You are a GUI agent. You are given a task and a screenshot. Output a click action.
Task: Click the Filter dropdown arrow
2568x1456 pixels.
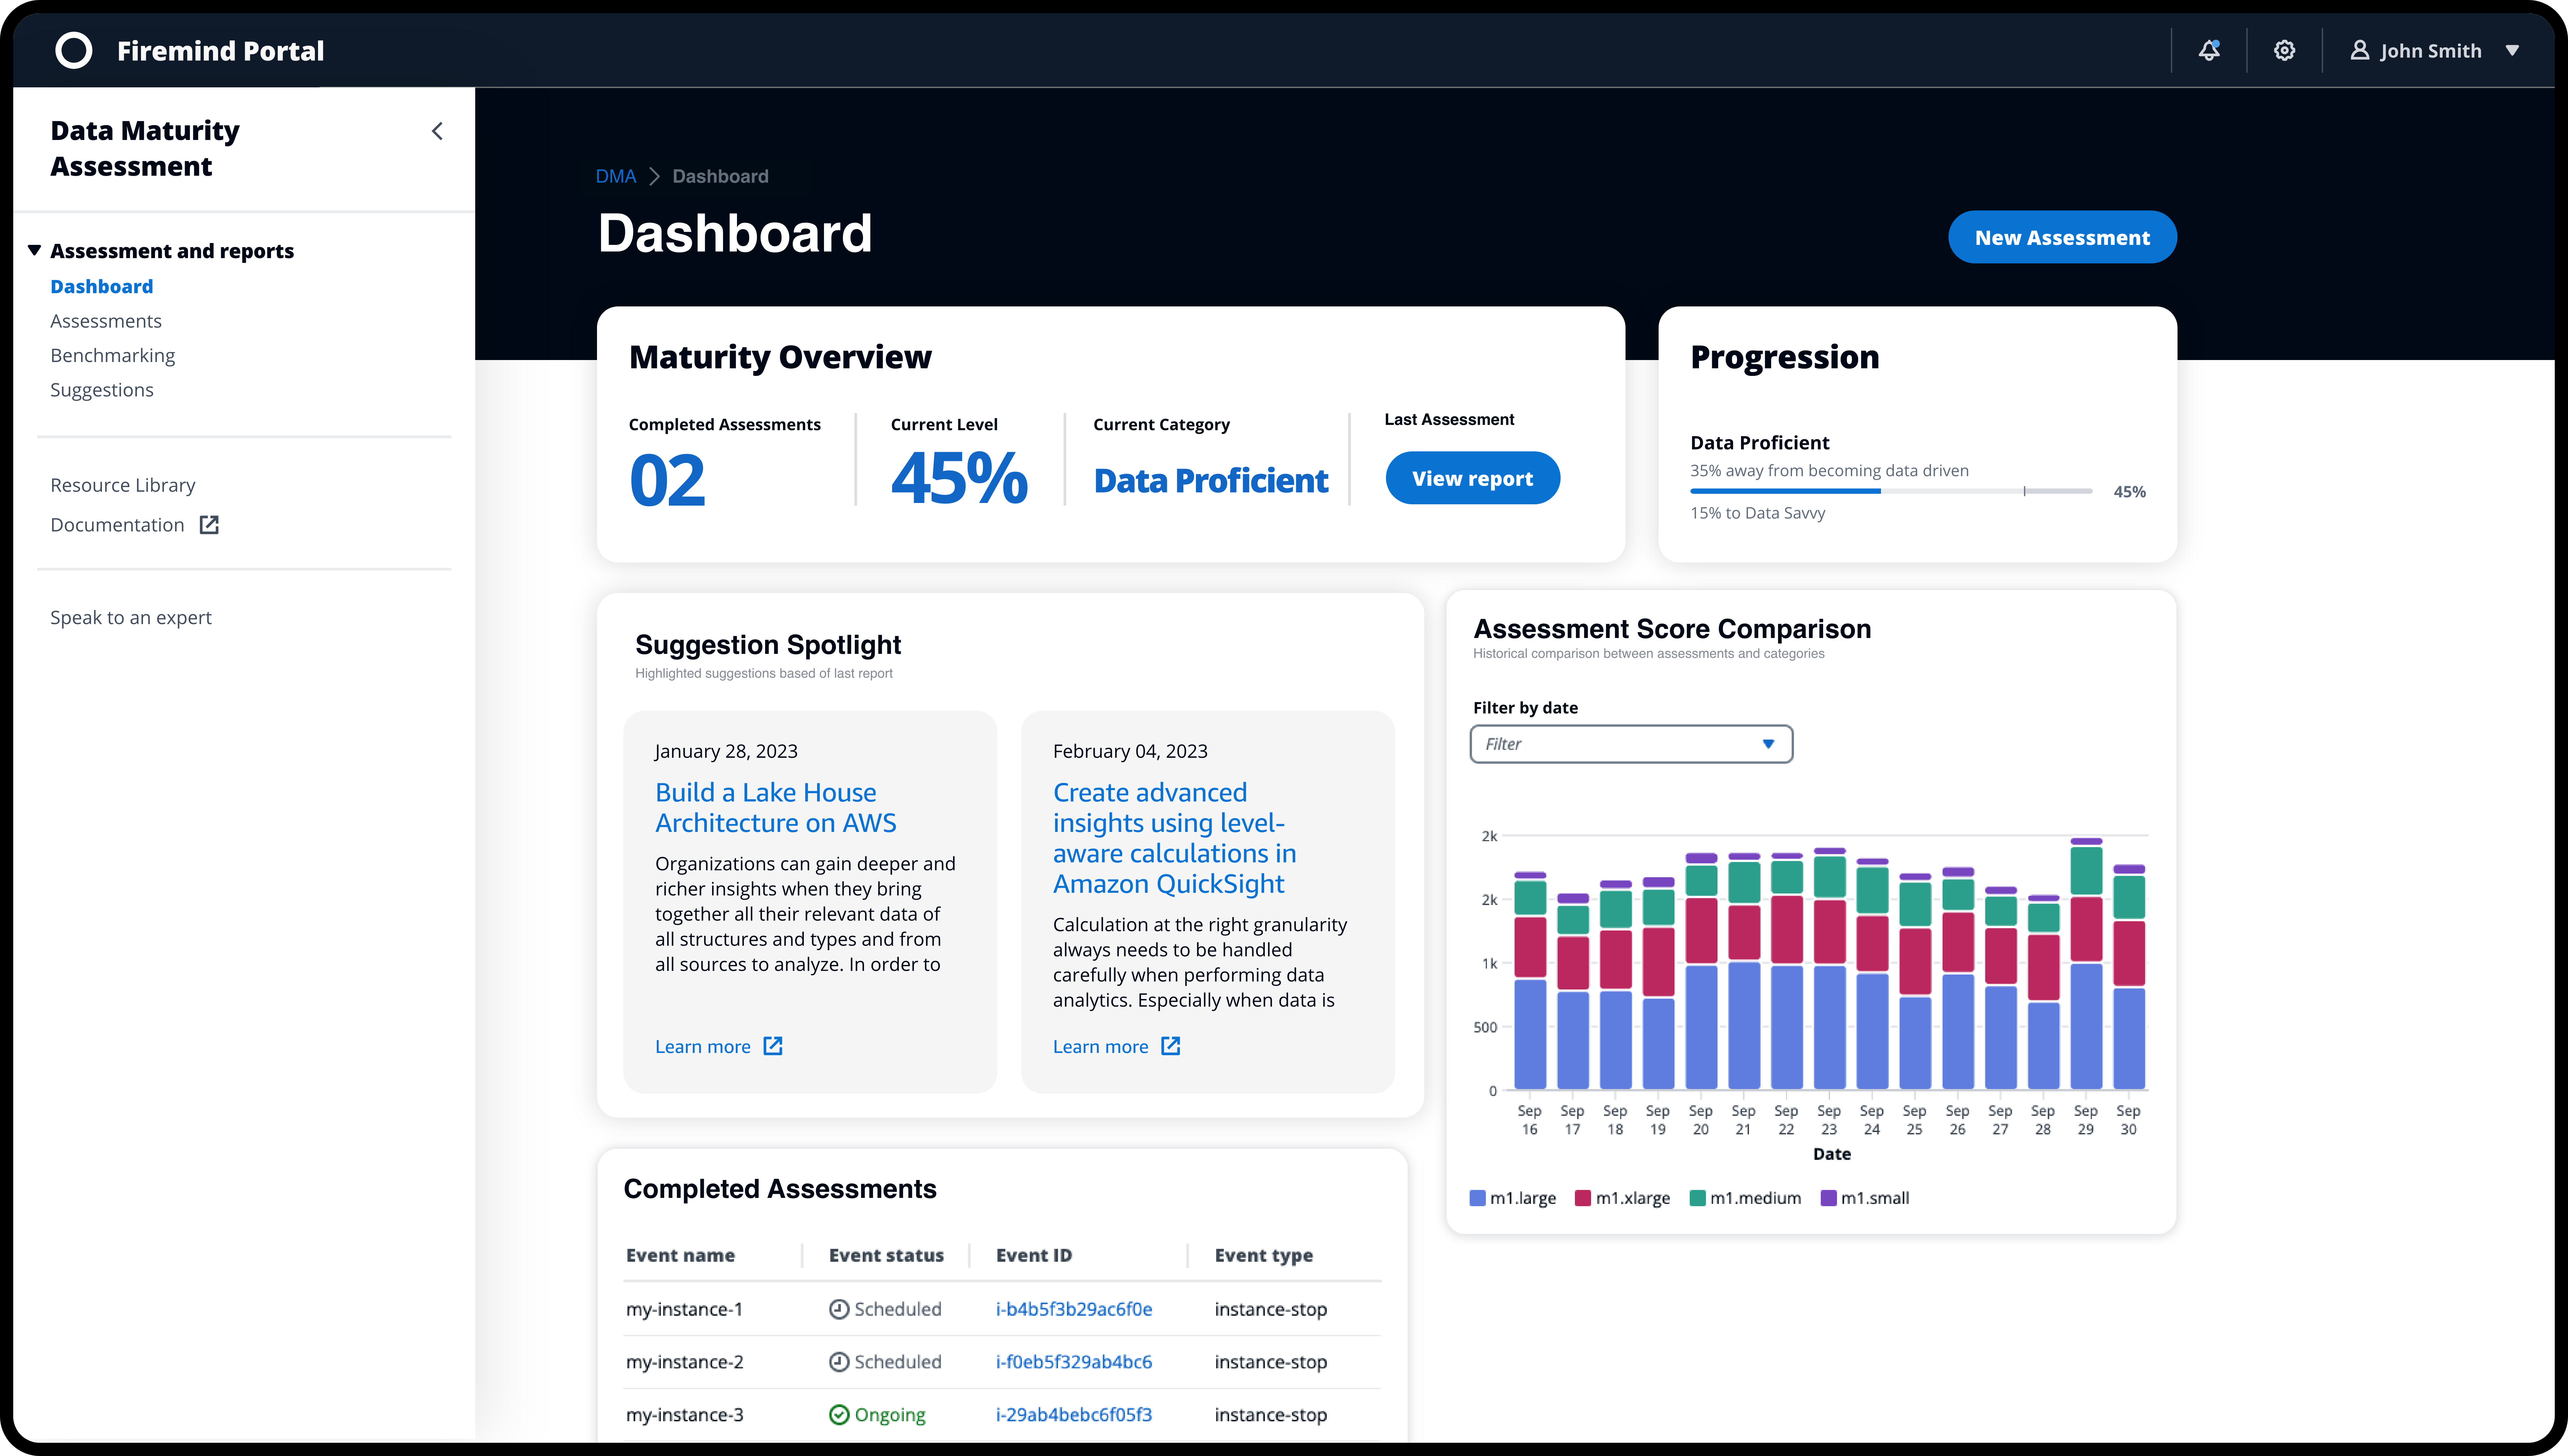tap(1768, 744)
